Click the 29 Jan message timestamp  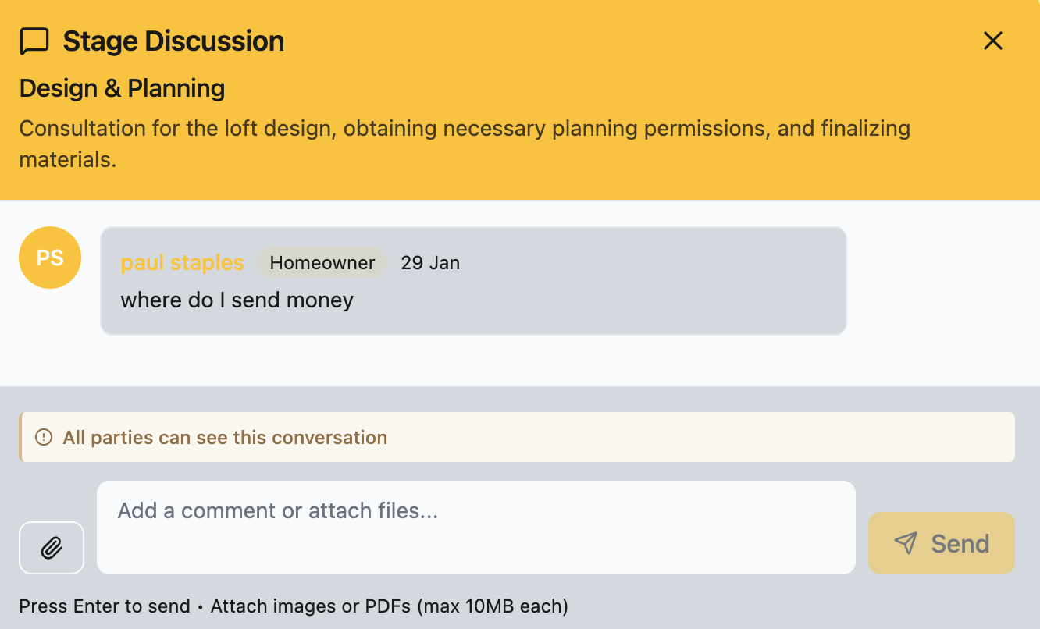[x=430, y=262]
